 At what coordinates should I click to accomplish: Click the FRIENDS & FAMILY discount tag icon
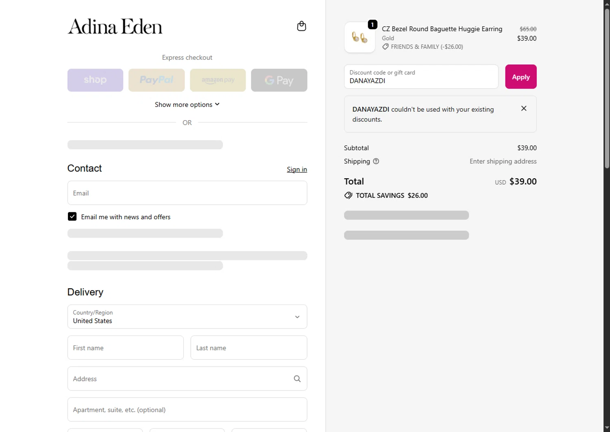385,47
